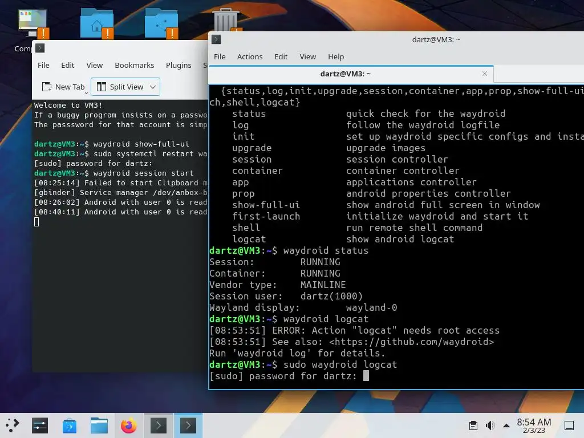This screenshot has height=438, width=584.
Task: Open File menu in dartz@VM3 terminal
Action: pos(220,56)
